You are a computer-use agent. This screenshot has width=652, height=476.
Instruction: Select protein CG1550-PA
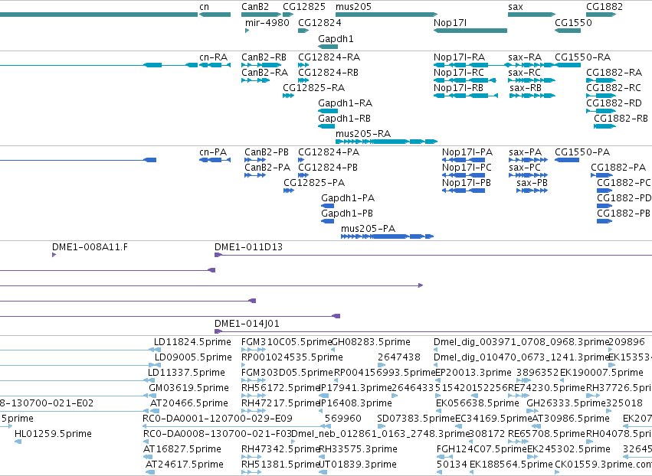pyautogui.click(x=582, y=152)
